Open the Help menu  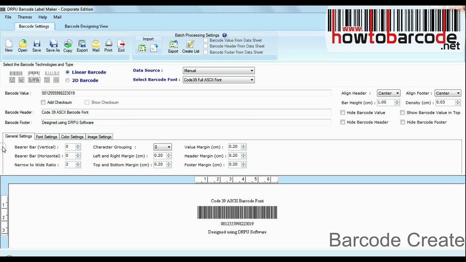(43, 17)
